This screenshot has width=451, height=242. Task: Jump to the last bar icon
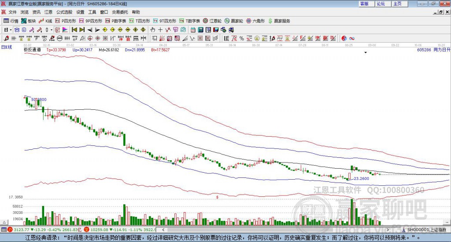point(82,30)
